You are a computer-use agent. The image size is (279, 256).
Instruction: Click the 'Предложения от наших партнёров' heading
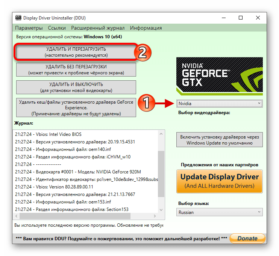[219, 165]
